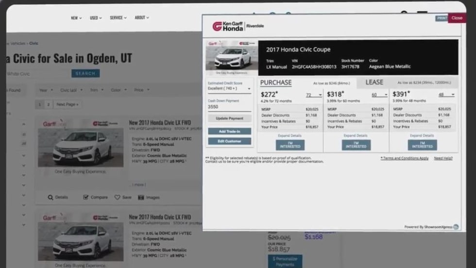Image resolution: width=476 pixels, height=268 pixels.
Task: Toggle the Compare checkbox on first listing
Action: point(86,198)
